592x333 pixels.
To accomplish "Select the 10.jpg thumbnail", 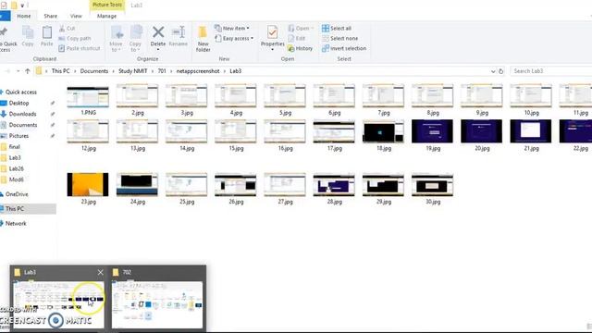I will (530, 96).
